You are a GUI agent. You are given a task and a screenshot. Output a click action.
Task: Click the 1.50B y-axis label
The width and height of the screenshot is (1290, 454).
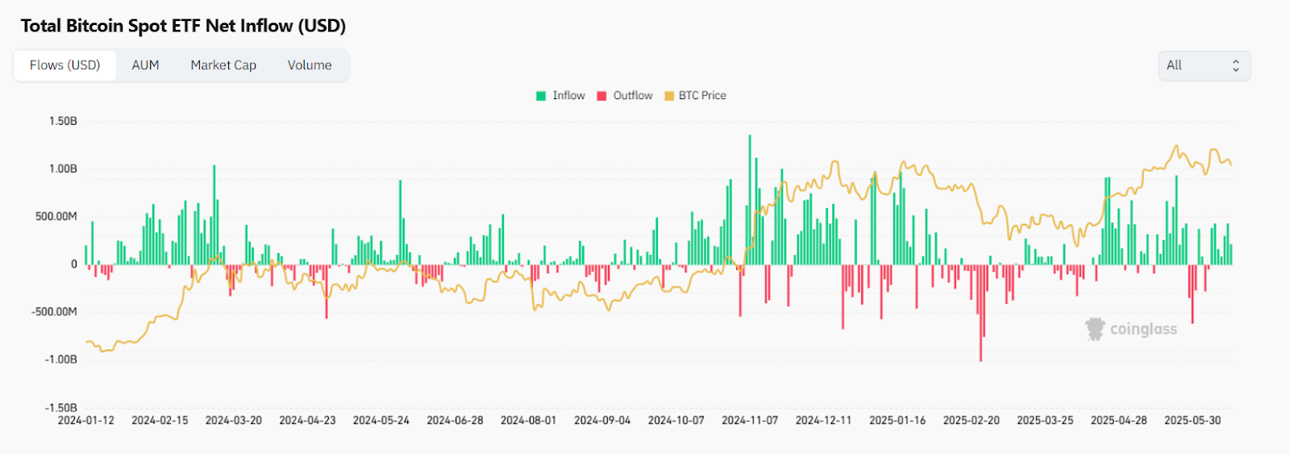(x=63, y=121)
